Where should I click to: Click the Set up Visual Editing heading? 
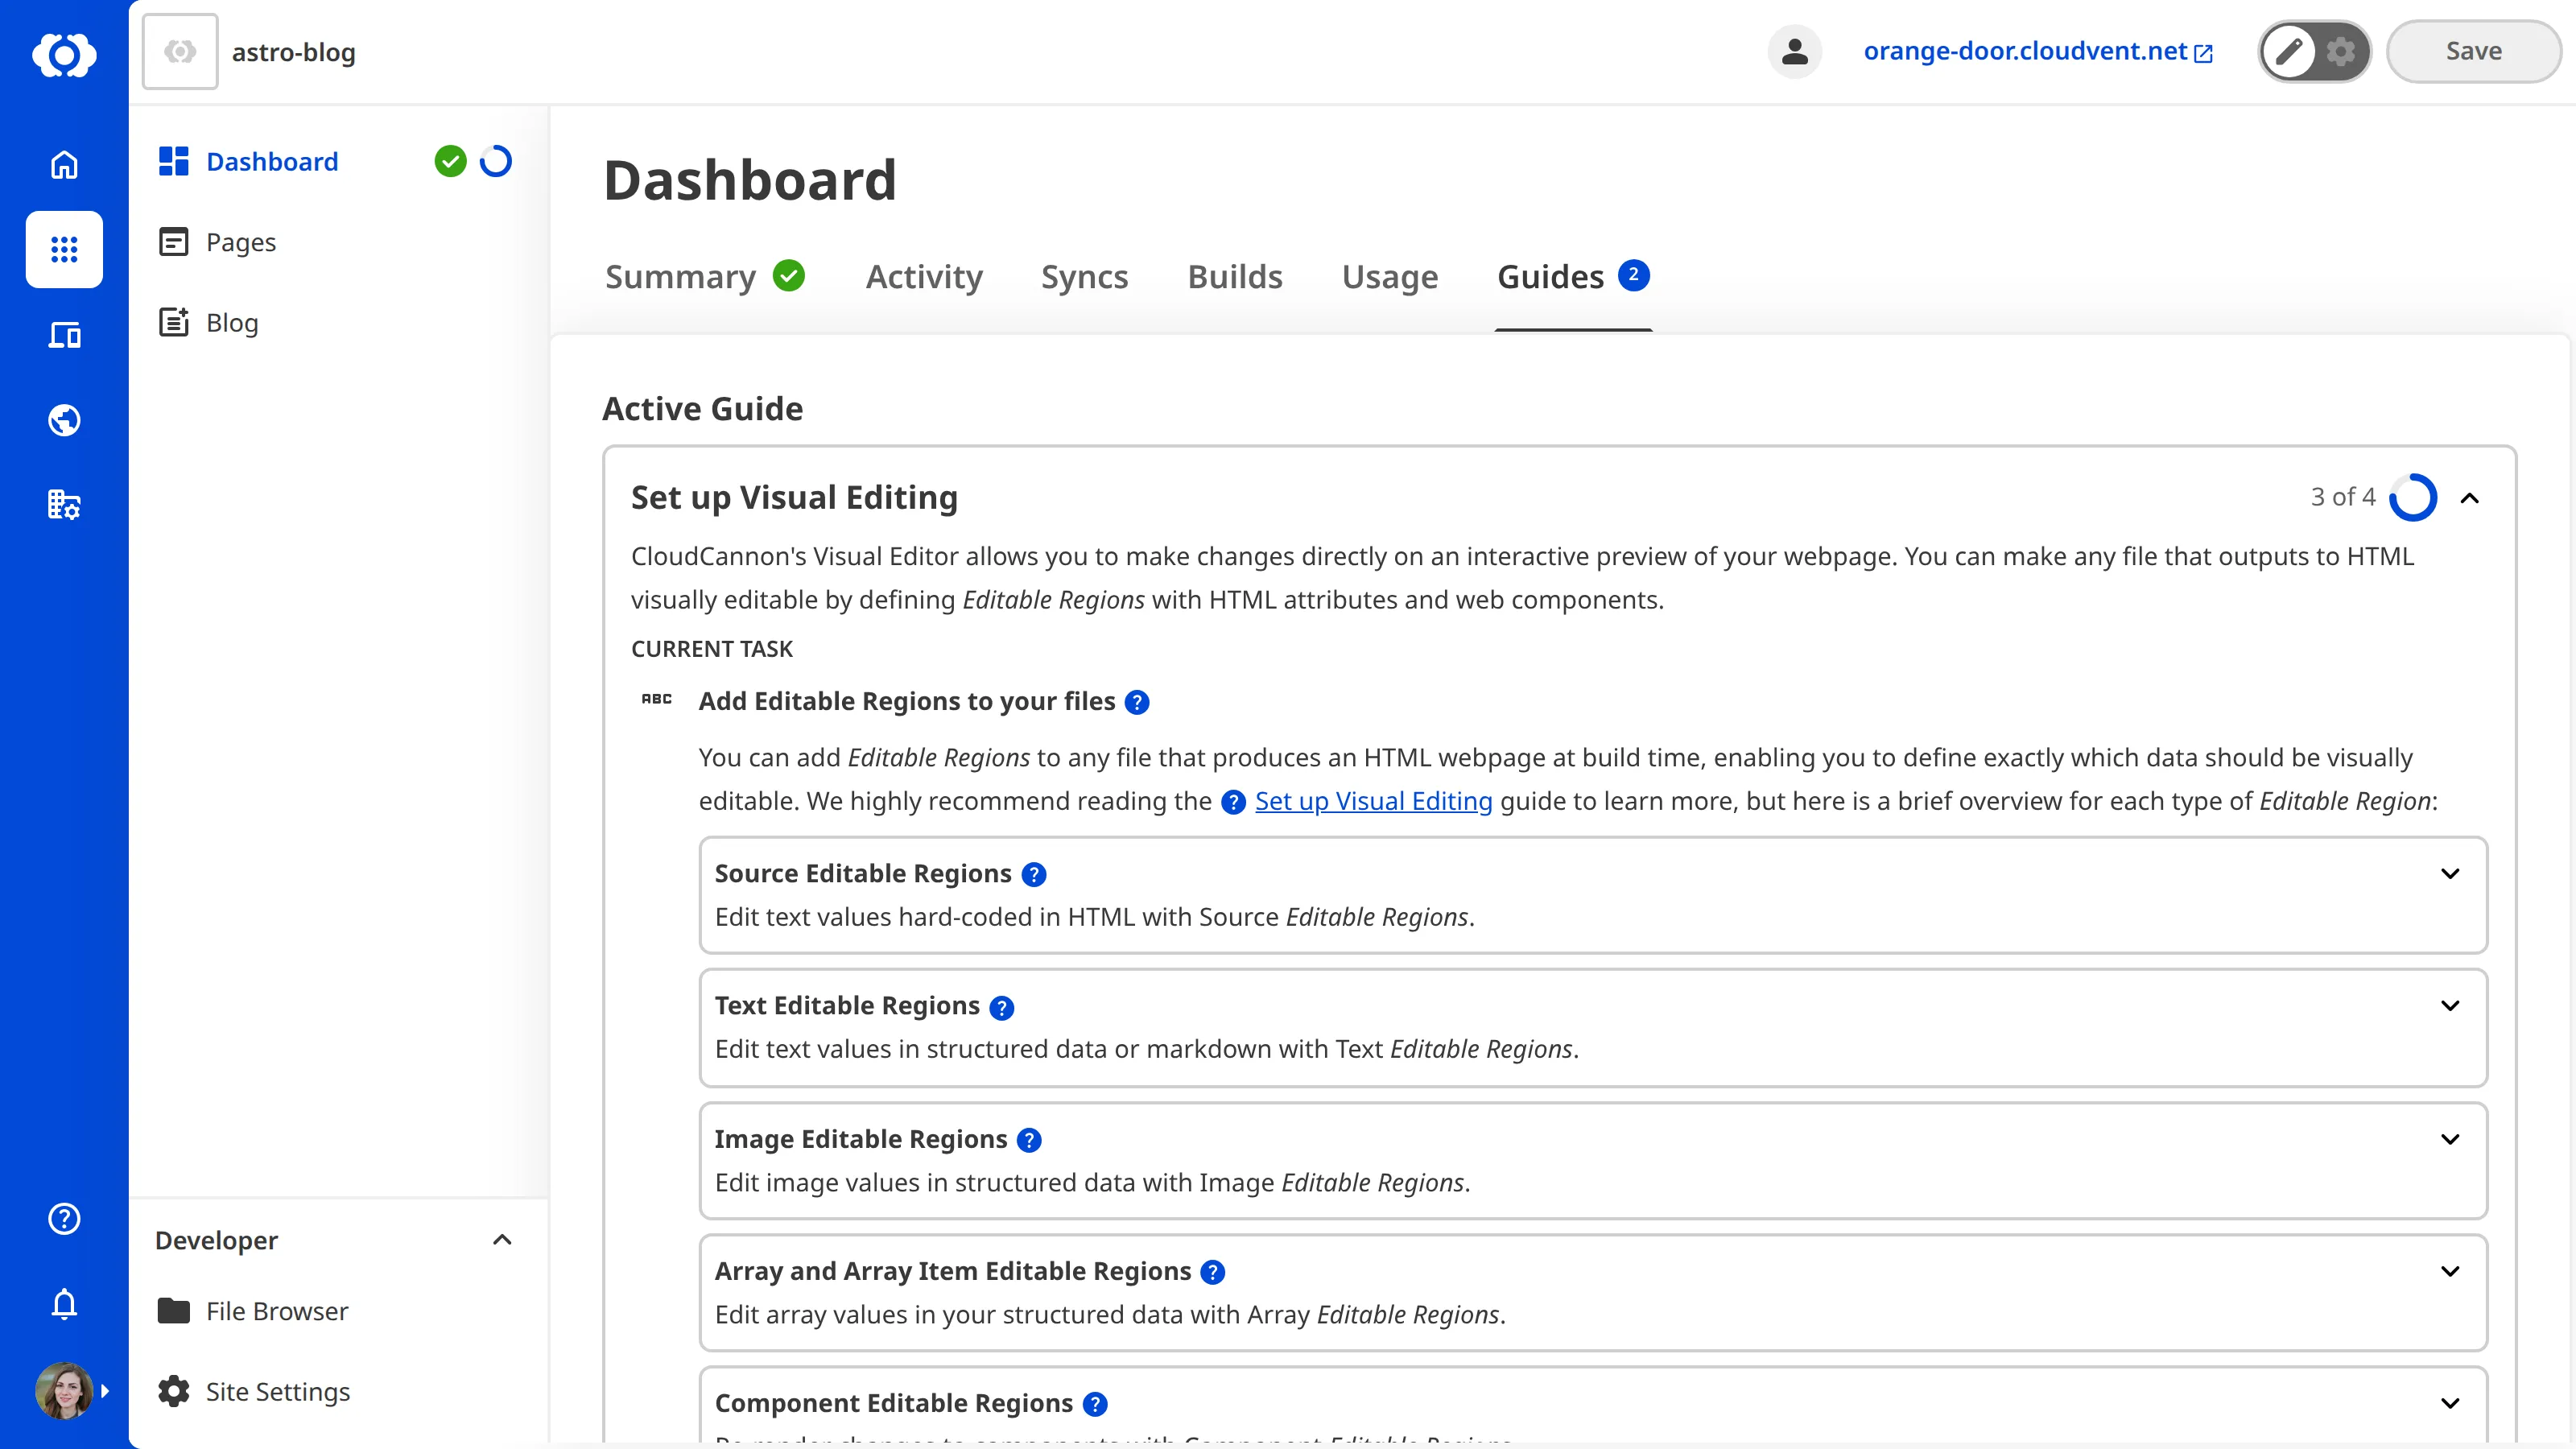794,498
